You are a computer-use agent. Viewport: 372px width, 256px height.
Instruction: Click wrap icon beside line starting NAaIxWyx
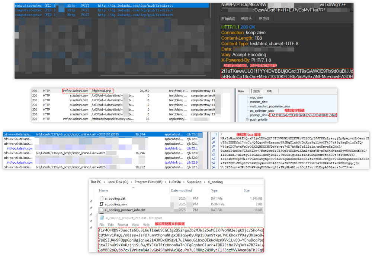pyautogui.click(x=213, y=138)
